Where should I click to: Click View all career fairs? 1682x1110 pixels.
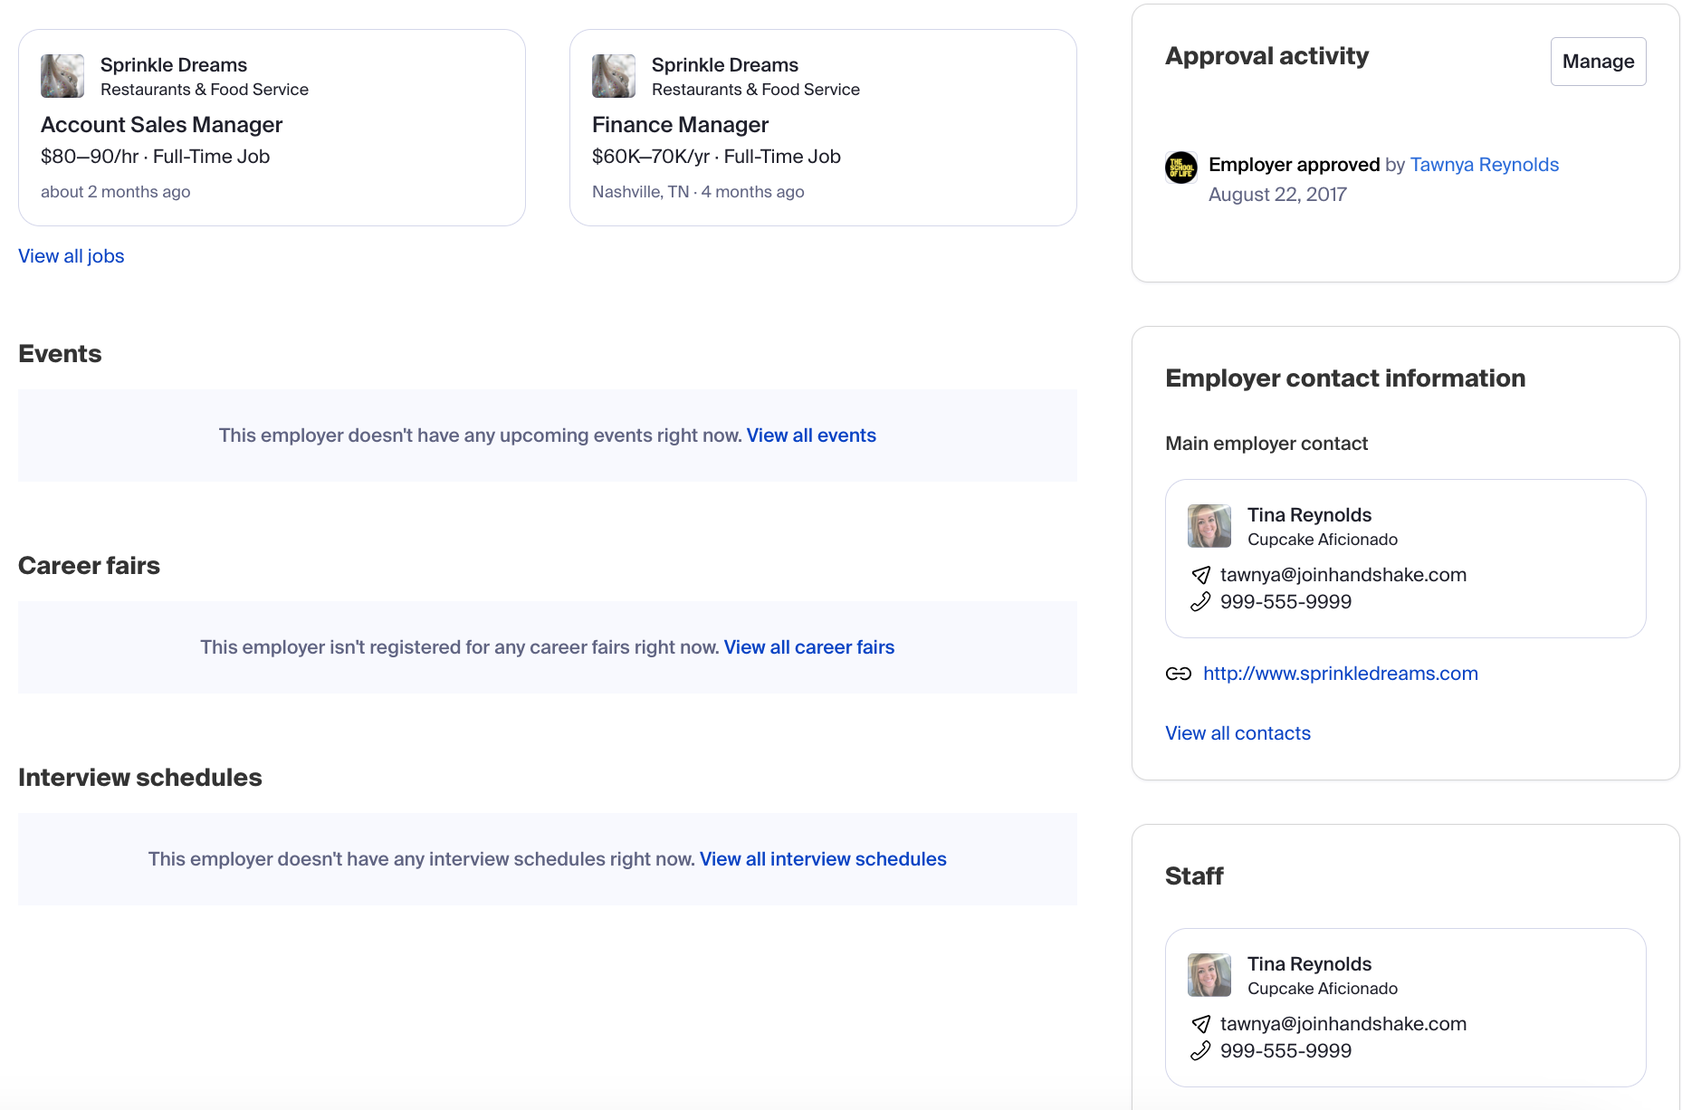pos(808,647)
